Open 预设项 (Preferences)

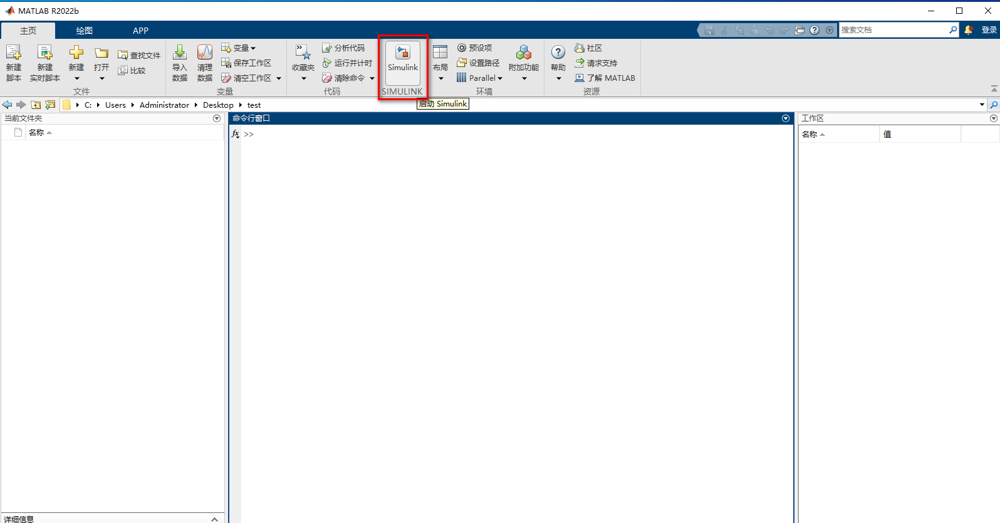tap(474, 48)
